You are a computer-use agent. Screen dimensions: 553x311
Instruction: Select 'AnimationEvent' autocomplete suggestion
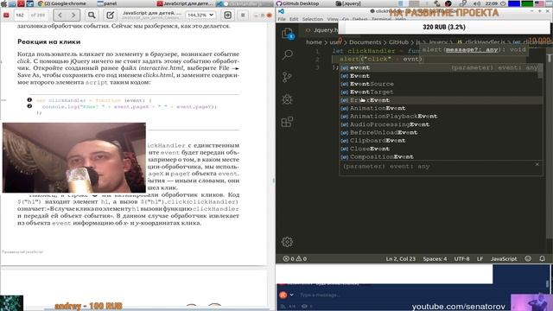click(441, 108)
